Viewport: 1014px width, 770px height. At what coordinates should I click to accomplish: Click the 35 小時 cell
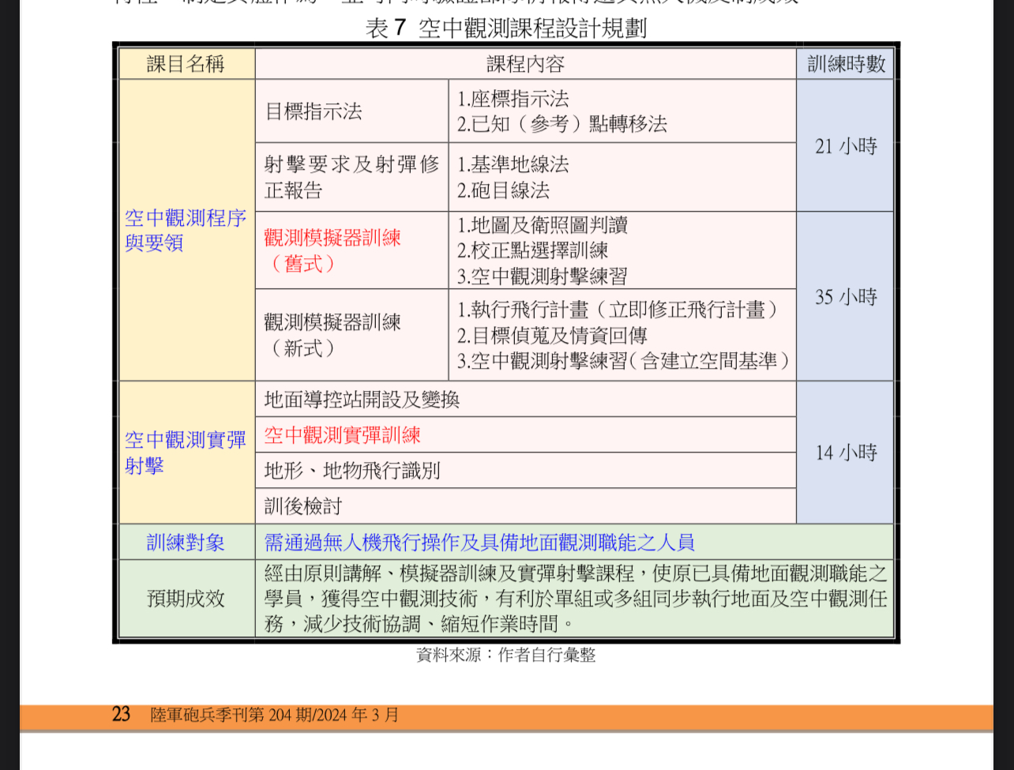click(846, 297)
